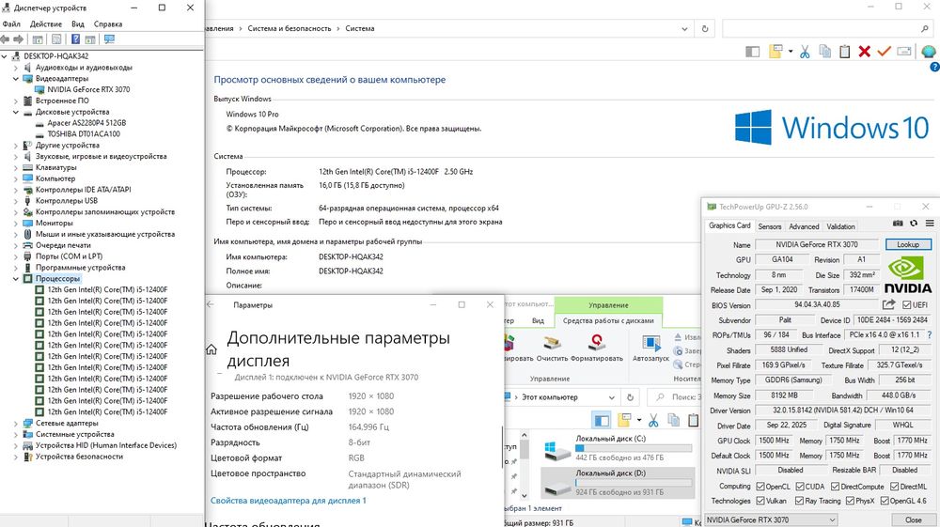Toggle the PhysX checkbox
The image size is (940, 527).
850,501
